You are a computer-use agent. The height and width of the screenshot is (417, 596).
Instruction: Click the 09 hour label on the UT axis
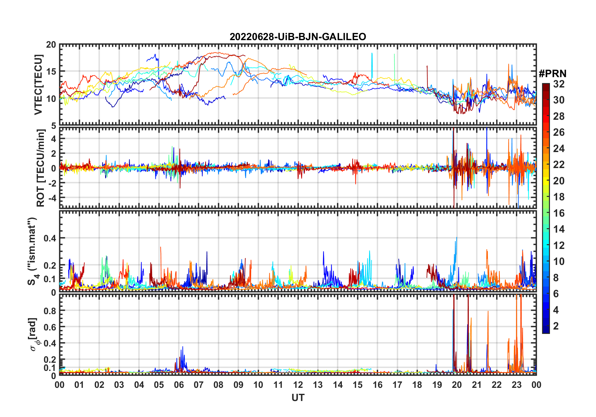coord(238,385)
